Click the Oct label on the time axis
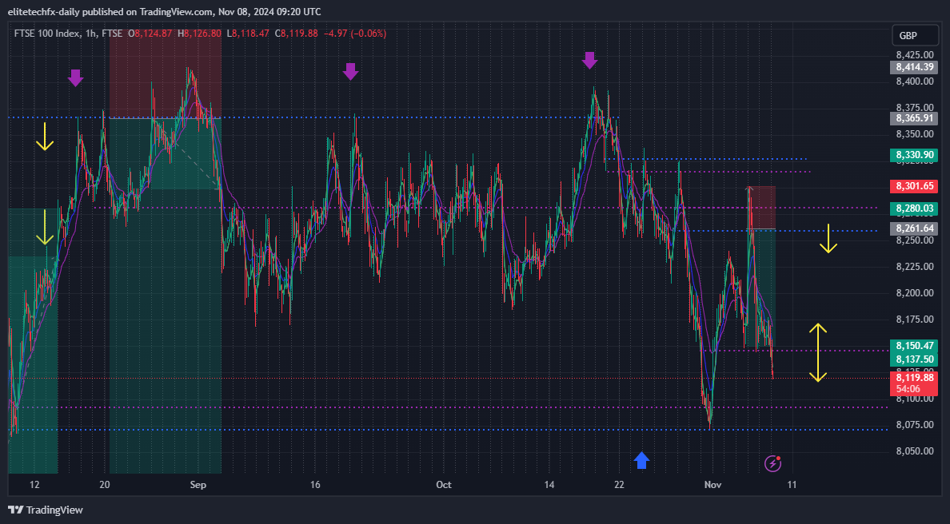This screenshot has height=524, width=950. (444, 485)
